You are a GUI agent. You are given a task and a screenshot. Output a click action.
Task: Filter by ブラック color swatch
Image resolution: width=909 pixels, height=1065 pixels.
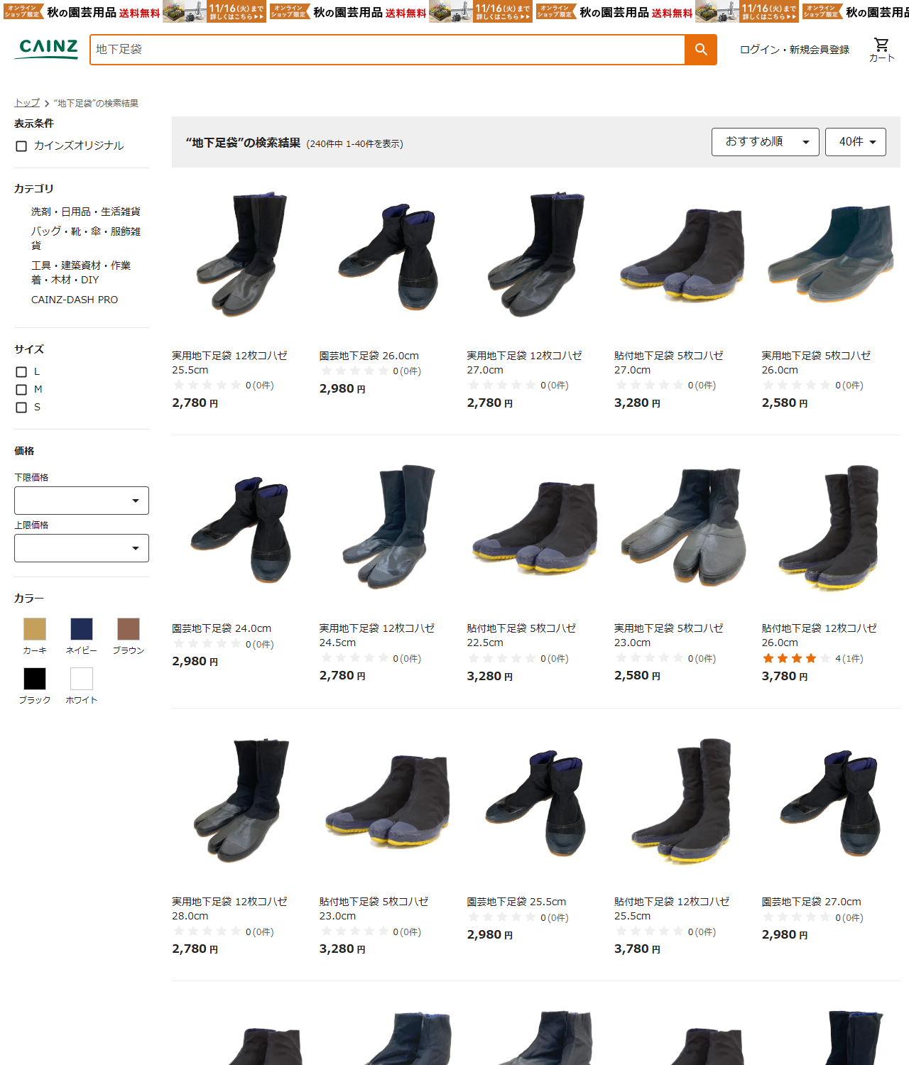(35, 679)
